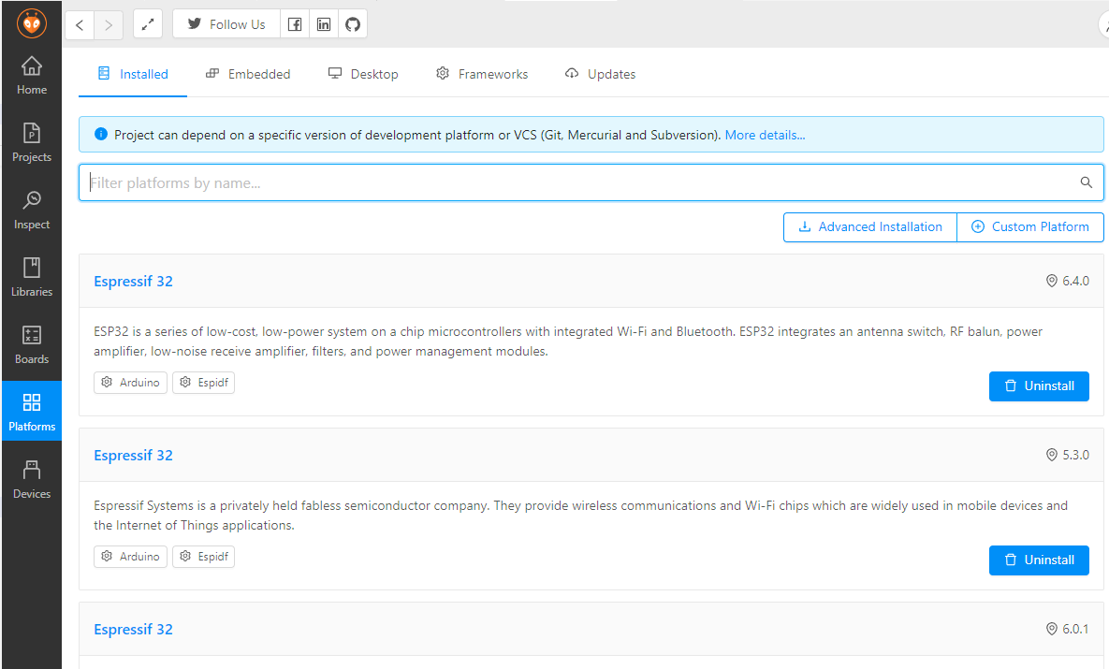The width and height of the screenshot is (1109, 669).
Task: Open the Boards section
Action: [x=32, y=345]
